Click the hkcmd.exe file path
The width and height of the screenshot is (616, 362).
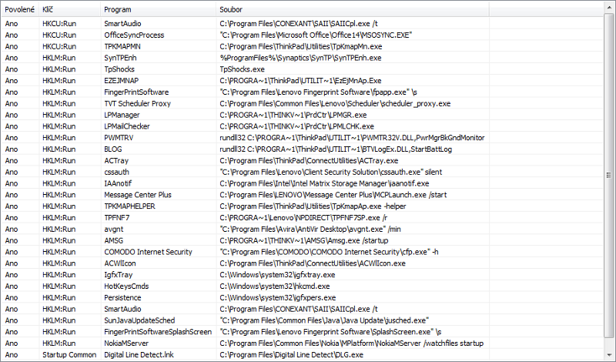click(275, 286)
